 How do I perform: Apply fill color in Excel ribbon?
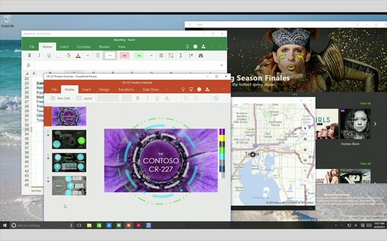tap(68, 55)
